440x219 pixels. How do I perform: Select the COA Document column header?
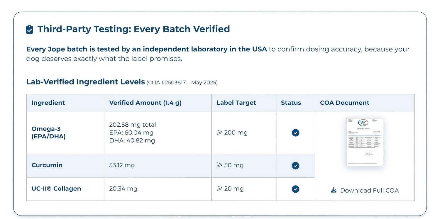tap(345, 103)
